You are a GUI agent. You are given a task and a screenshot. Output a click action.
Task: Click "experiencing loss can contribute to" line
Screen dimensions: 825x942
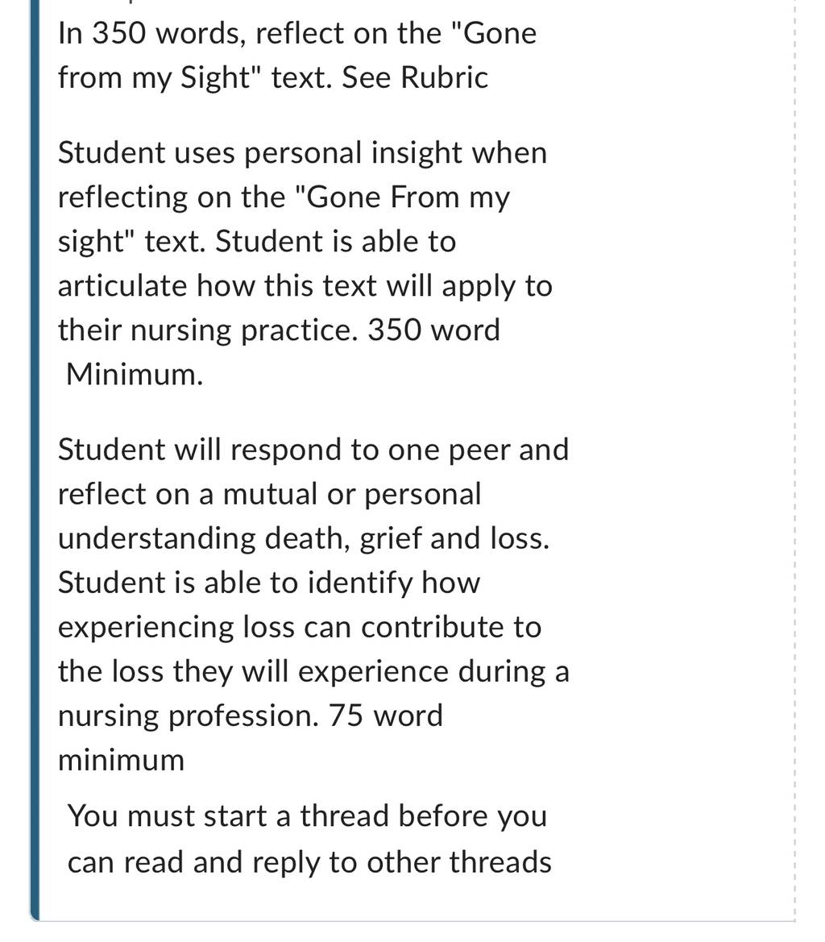point(300,627)
